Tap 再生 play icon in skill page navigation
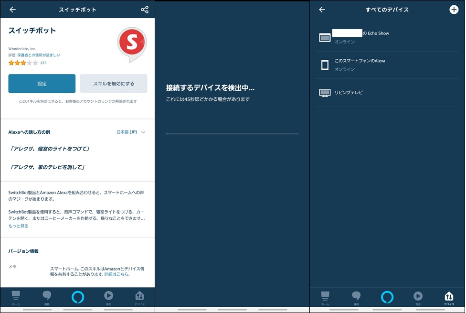The image size is (466, 313). 108,298
